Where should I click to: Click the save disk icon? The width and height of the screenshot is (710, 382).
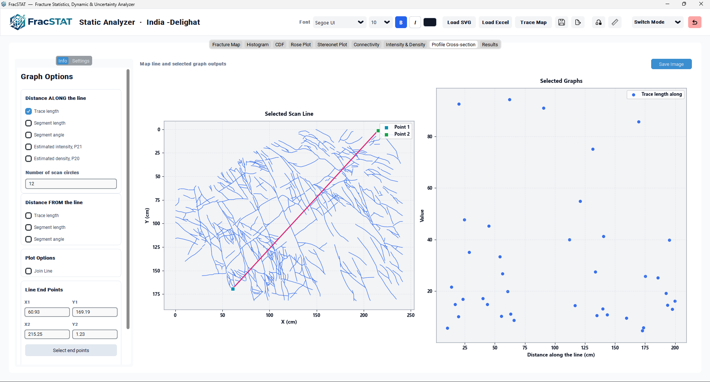(561, 22)
